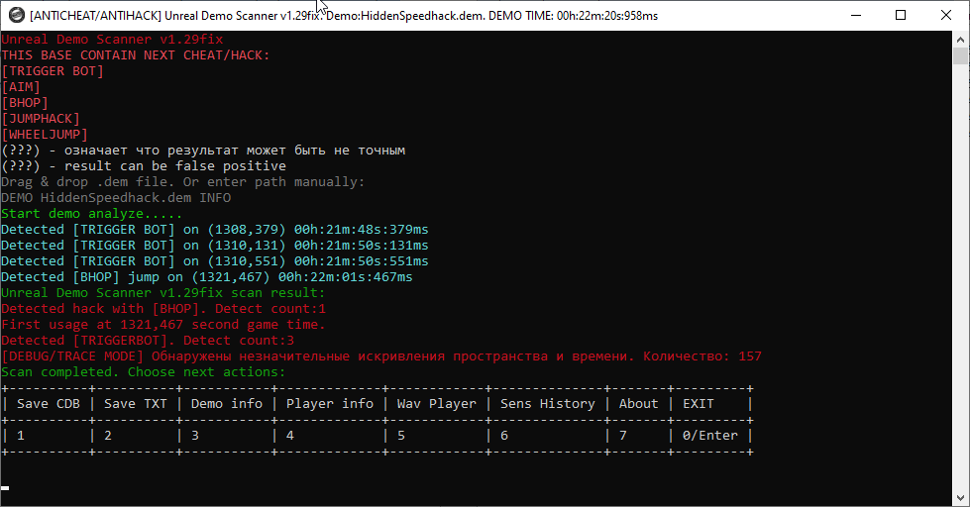Click the '[JUMPHACK]' list entry
Image resolution: width=970 pixels, height=507 pixels.
click(41, 119)
